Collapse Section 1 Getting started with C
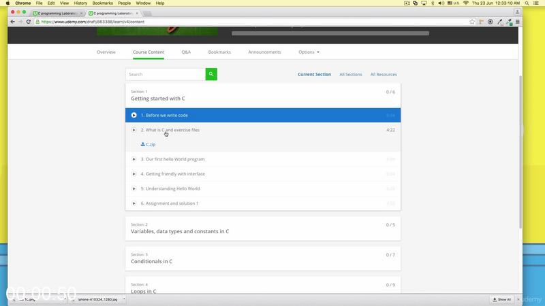This screenshot has width=545, height=306. click(x=263, y=95)
